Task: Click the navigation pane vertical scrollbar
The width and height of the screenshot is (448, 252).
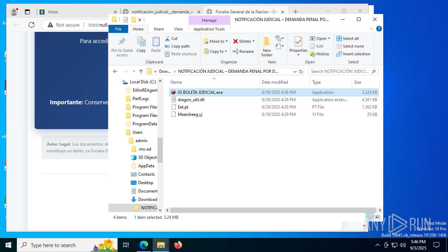Action: click(x=160, y=150)
